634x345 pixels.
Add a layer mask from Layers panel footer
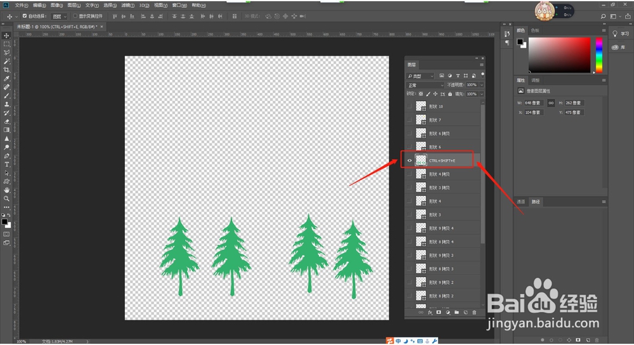click(x=439, y=312)
